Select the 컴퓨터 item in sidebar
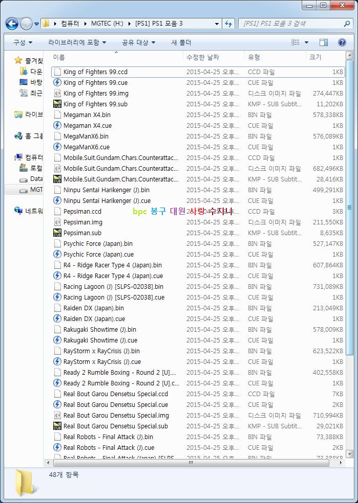 click(28, 157)
